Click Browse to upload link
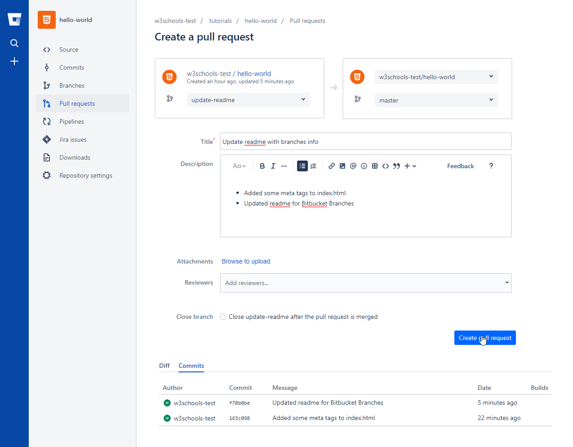573x447 pixels. 246,261
